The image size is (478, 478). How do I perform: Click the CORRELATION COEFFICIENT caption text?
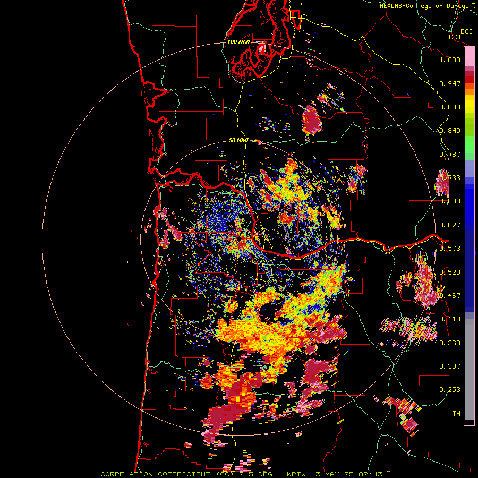point(155,474)
